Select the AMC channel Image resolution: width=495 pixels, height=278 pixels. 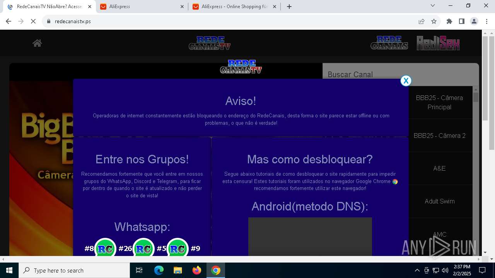pos(439,234)
